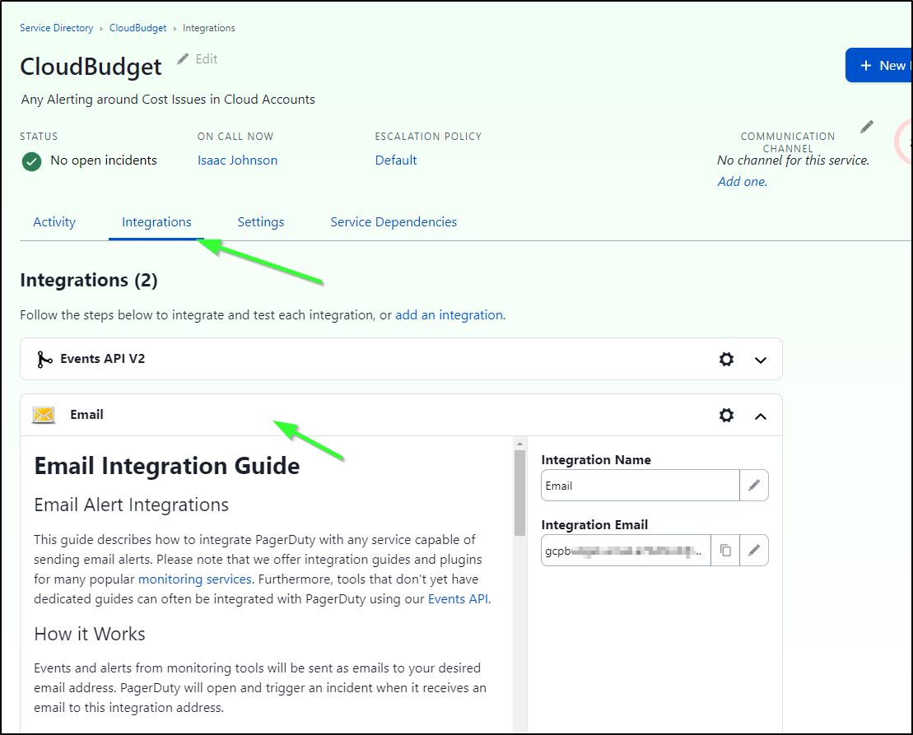Open the monitoring services link

click(195, 579)
